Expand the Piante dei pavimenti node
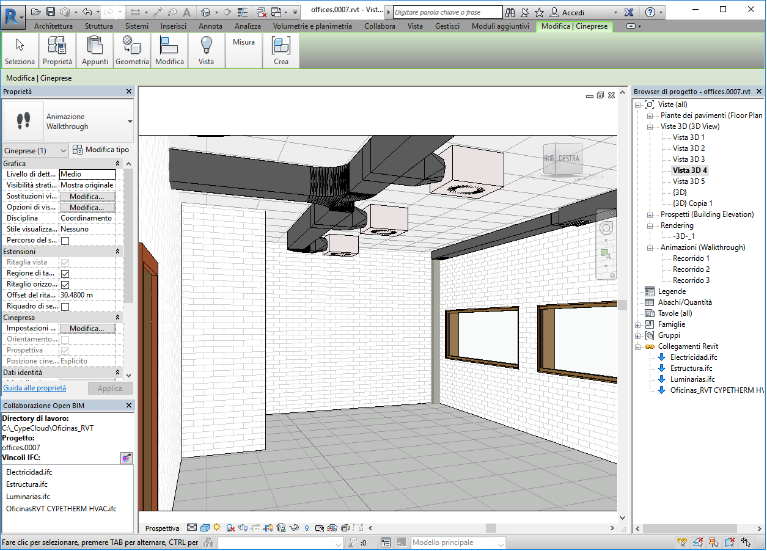 650,115
